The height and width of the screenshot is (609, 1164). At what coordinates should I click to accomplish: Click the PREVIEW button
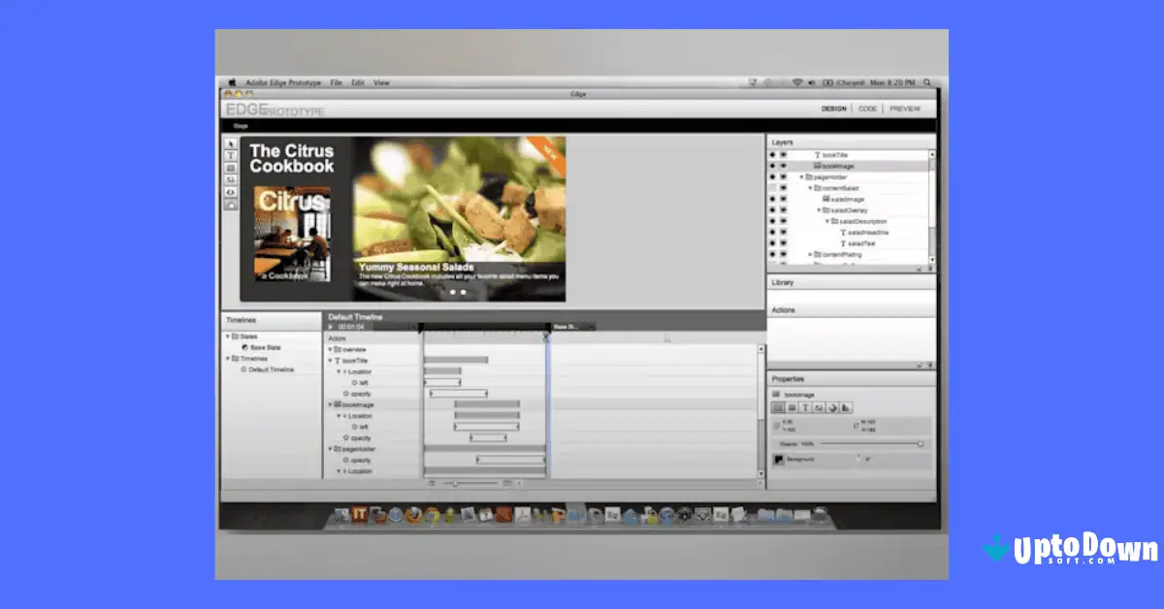click(x=905, y=109)
